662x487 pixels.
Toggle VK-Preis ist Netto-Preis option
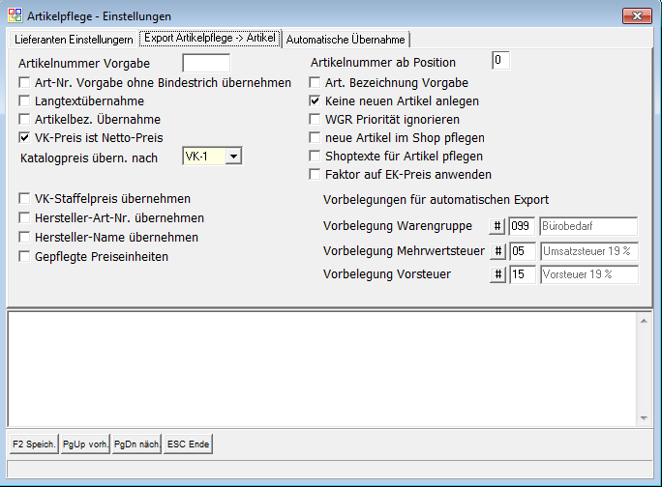click(24, 138)
